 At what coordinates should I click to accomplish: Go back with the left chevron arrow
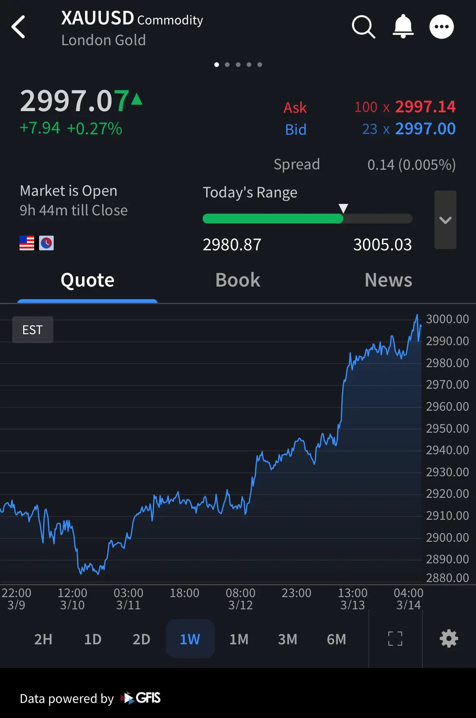(x=18, y=27)
